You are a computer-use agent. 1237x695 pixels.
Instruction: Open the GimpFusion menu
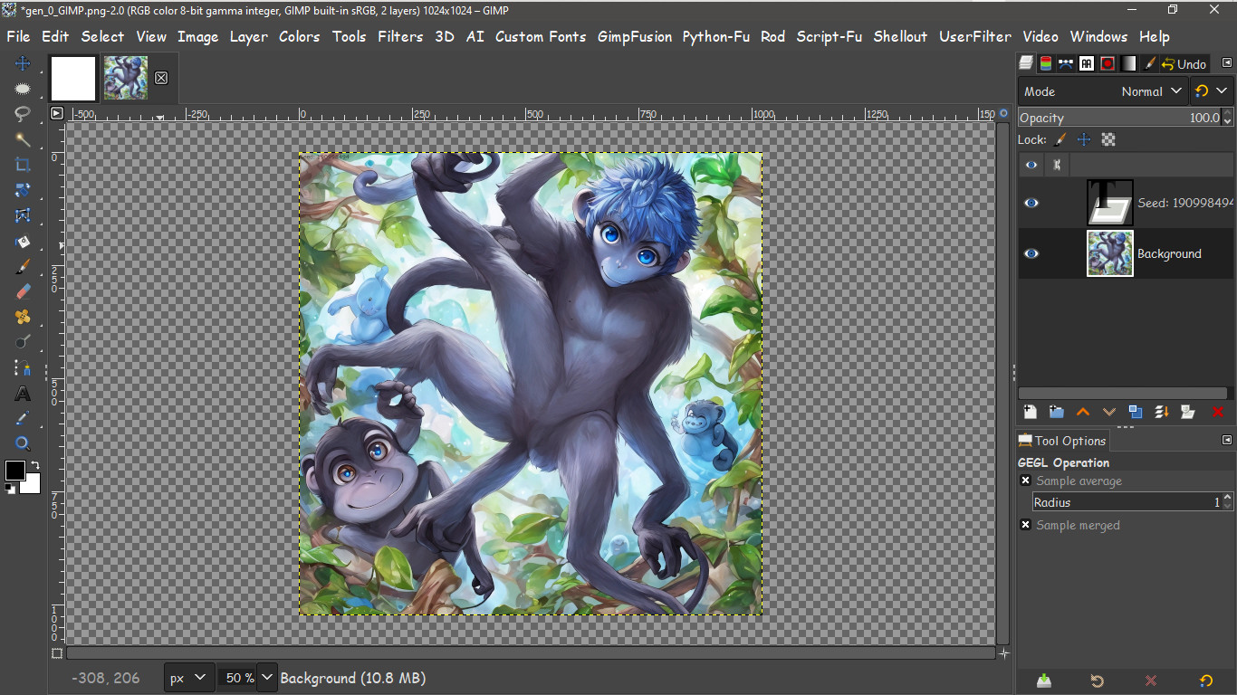(x=634, y=37)
